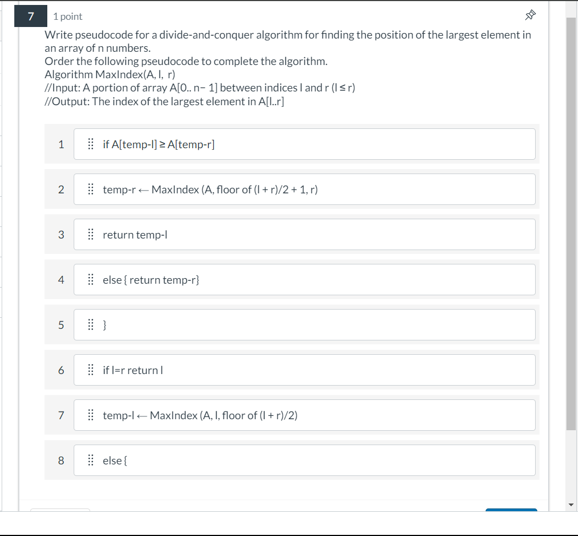Click the drag handle on "if l=r return l"
The image size is (578, 536).
(x=91, y=370)
